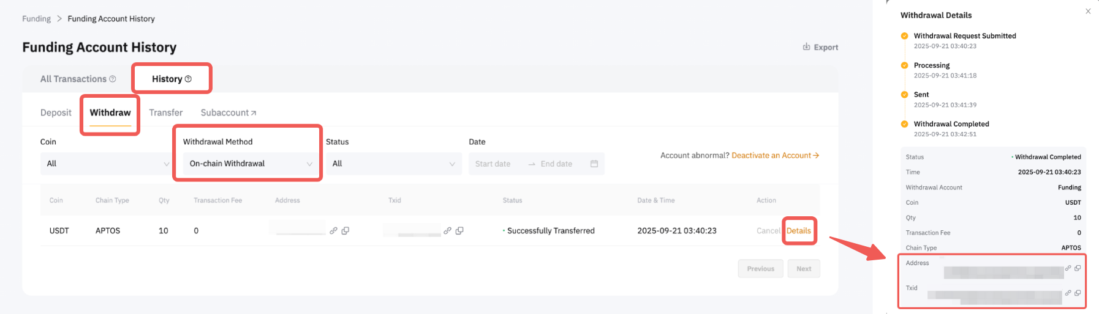Copy the Address in the table row

[x=346, y=231]
